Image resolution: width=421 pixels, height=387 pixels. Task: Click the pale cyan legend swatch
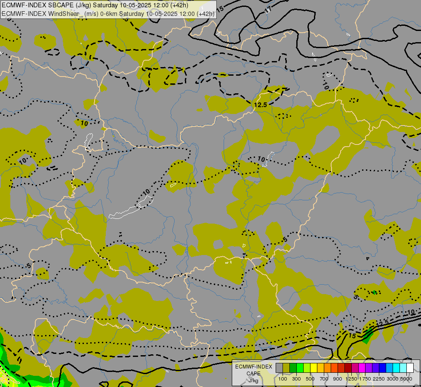coord(403,368)
